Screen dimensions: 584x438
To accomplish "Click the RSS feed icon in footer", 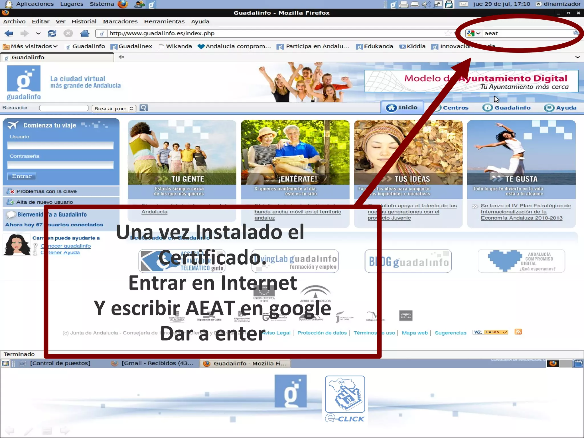I will click(518, 332).
